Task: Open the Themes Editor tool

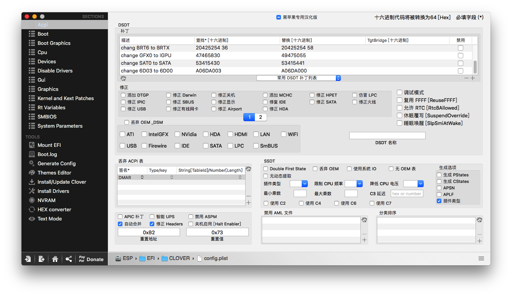Action: coord(54,173)
